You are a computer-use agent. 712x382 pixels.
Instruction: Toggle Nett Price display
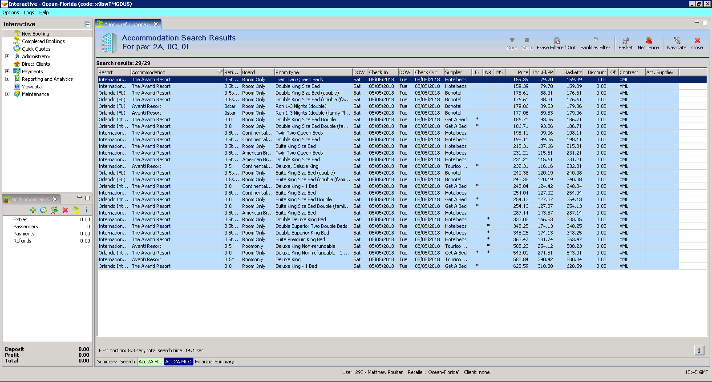click(x=648, y=40)
